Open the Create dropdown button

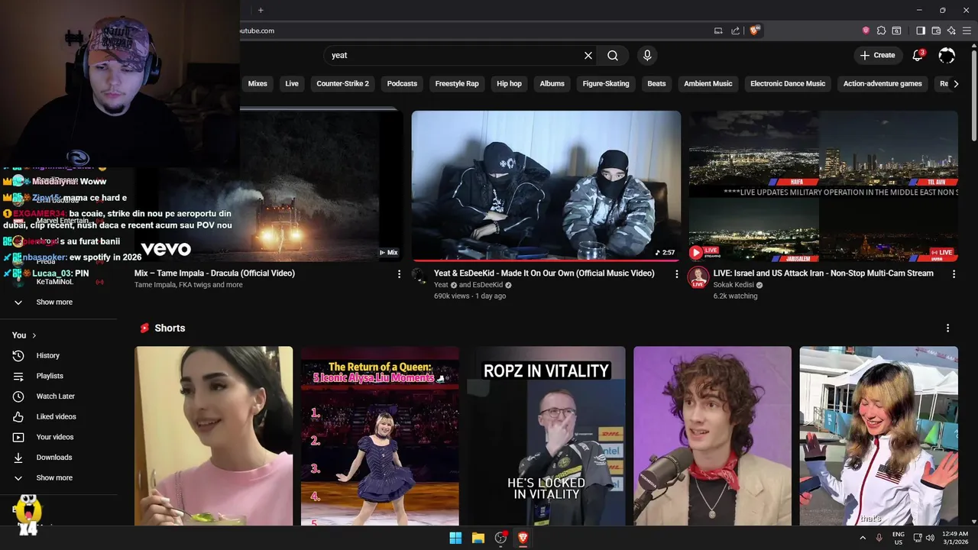[x=877, y=55]
